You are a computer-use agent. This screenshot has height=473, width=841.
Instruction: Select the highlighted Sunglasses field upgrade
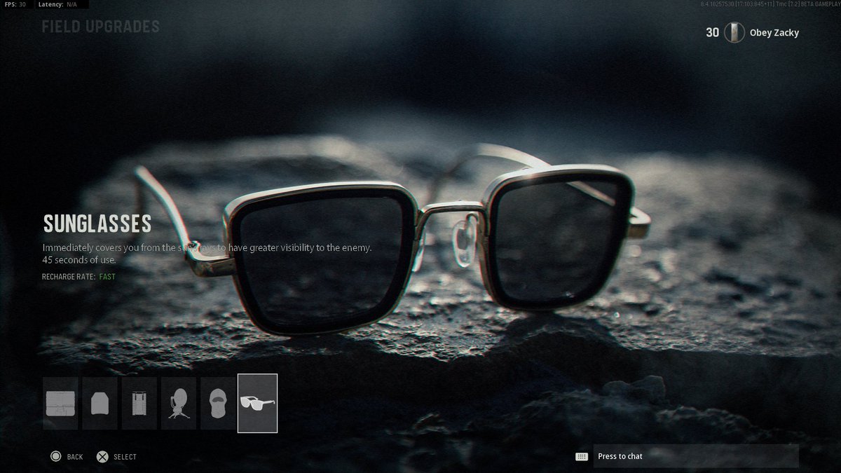(258, 403)
